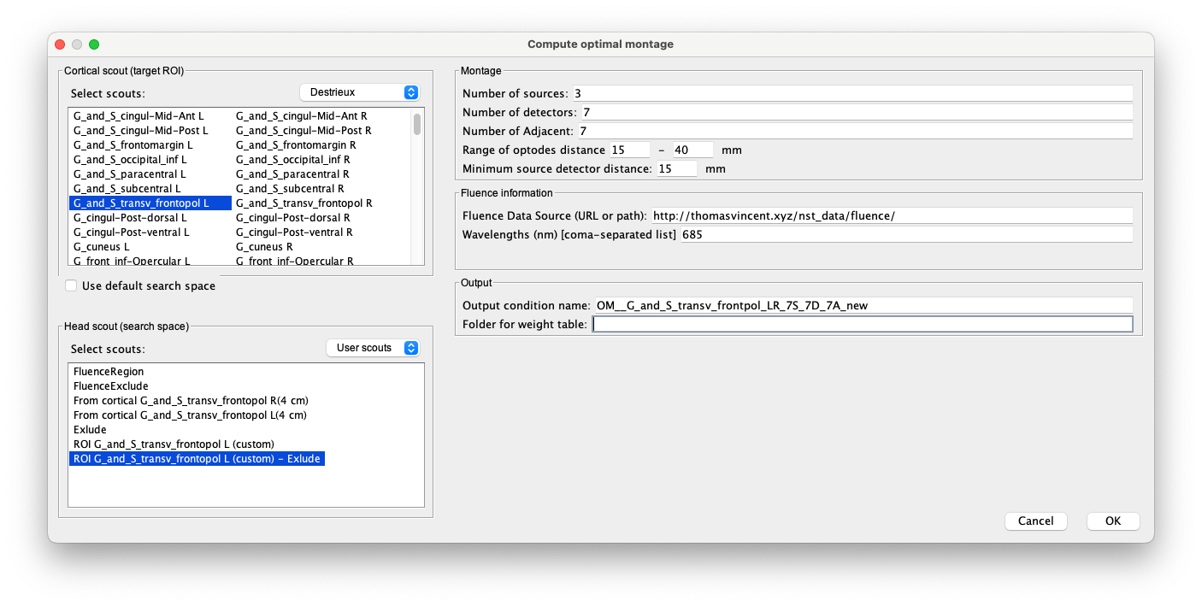Select ROI G_and_S_transv_frontopol L (custom) scout
Screen dimensions: 1202x606
click(x=174, y=444)
